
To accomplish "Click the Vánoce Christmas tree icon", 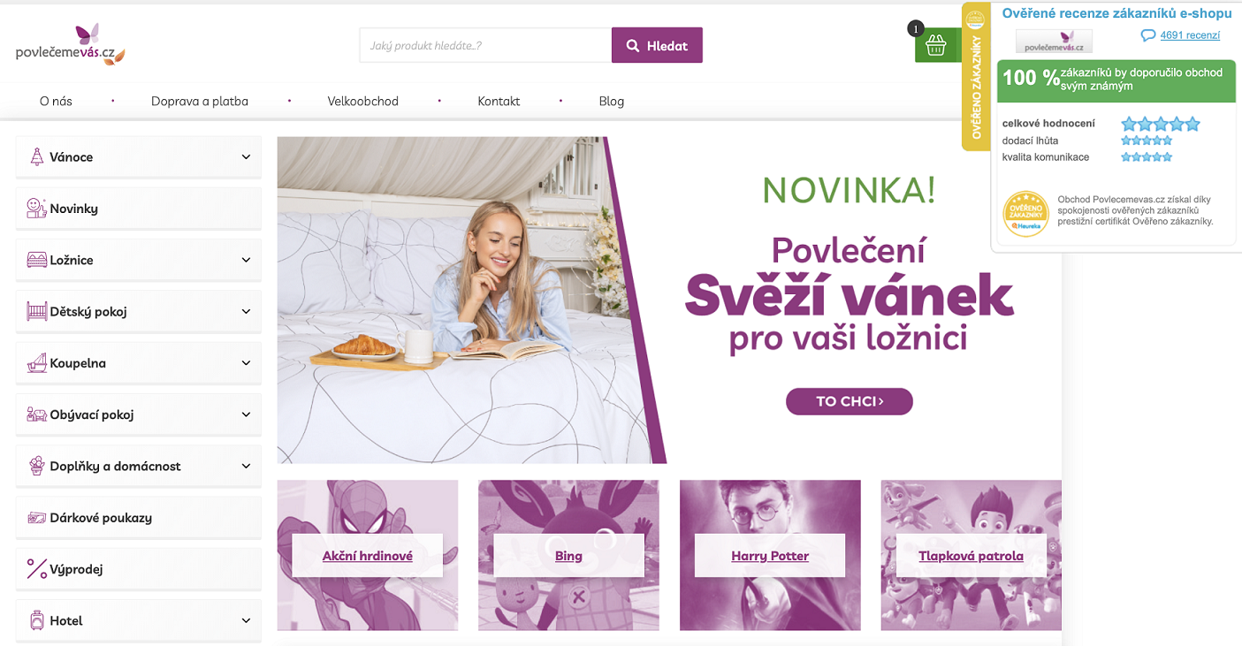I will (37, 157).
